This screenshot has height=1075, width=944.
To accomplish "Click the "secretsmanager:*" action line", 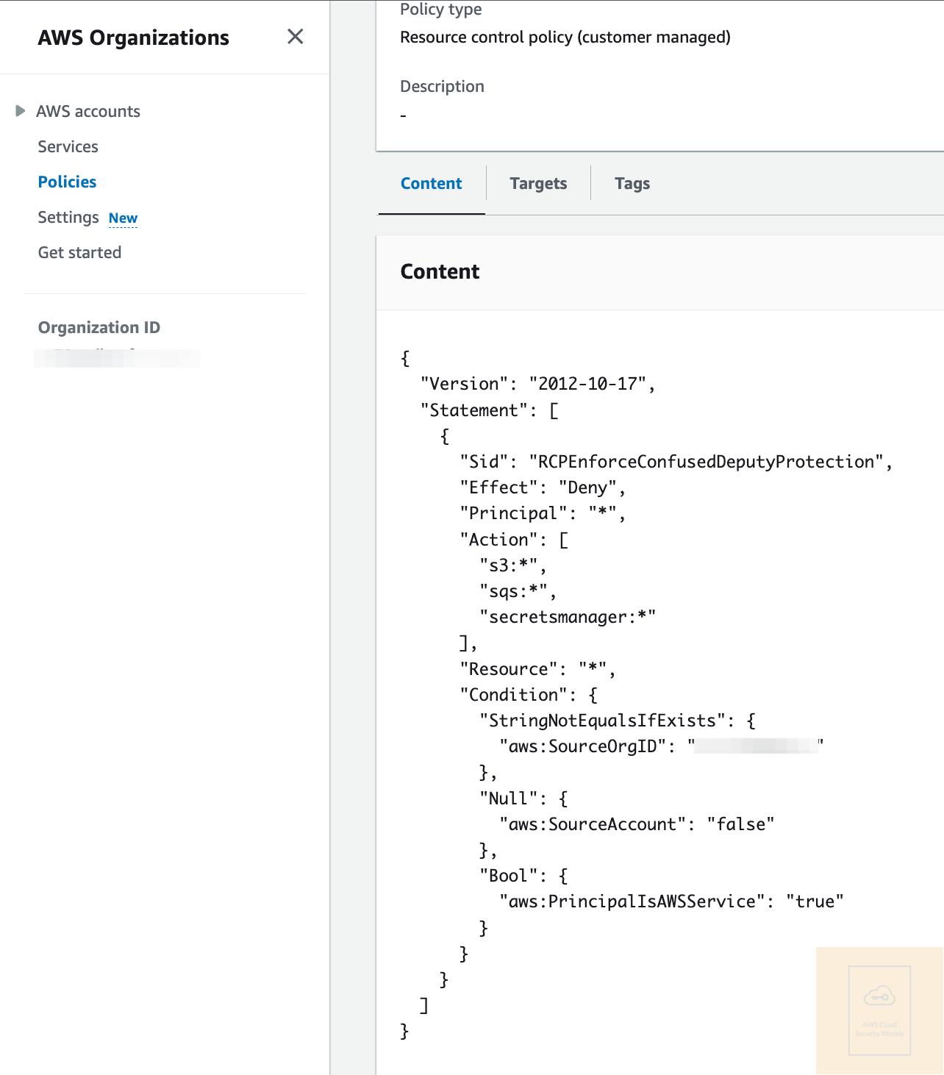I will 568,617.
